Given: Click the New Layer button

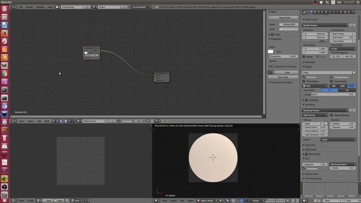Looking at the screenshot, I should 283,77.
